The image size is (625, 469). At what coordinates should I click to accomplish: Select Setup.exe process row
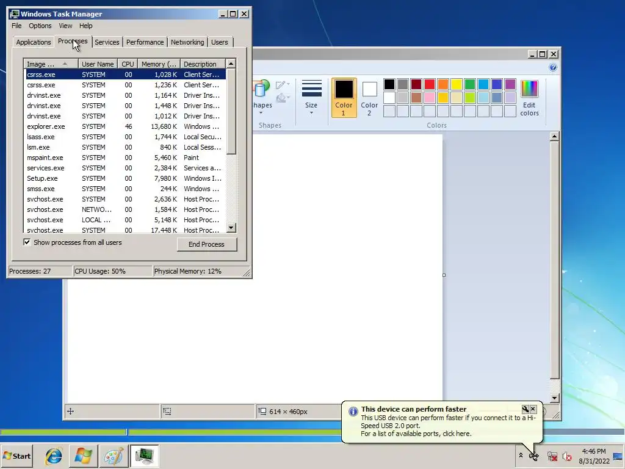[x=126, y=178]
